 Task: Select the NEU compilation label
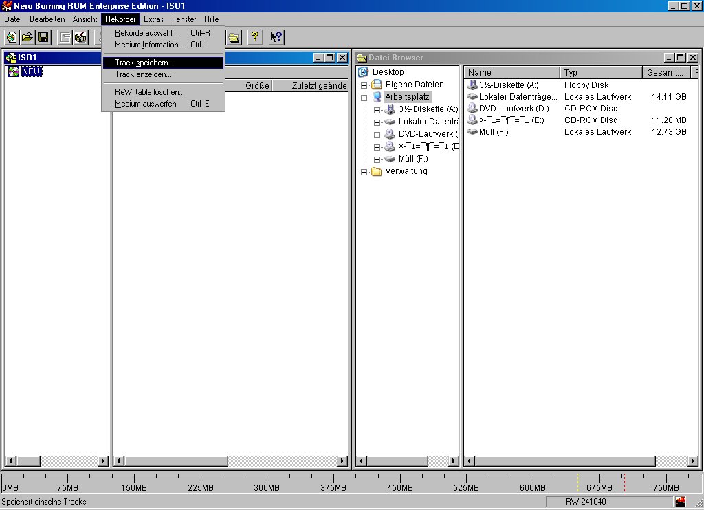click(31, 71)
